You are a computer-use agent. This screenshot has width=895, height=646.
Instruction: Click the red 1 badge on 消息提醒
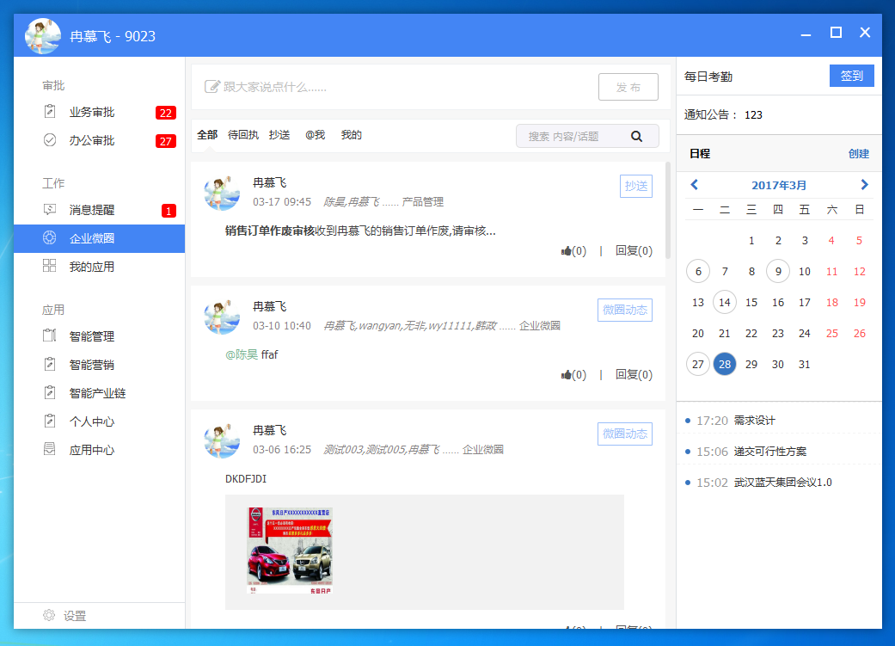point(169,211)
